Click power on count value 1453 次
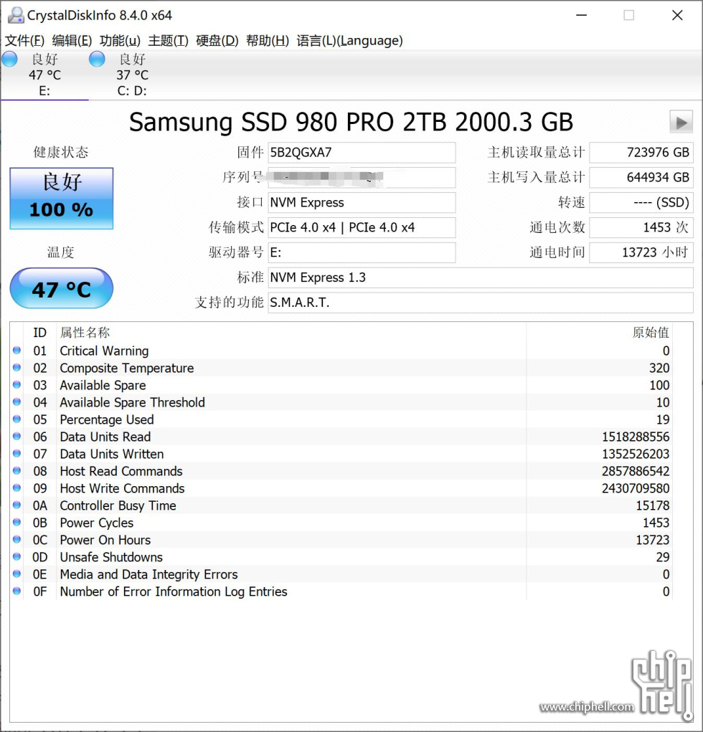703x732 pixels. 641,227
